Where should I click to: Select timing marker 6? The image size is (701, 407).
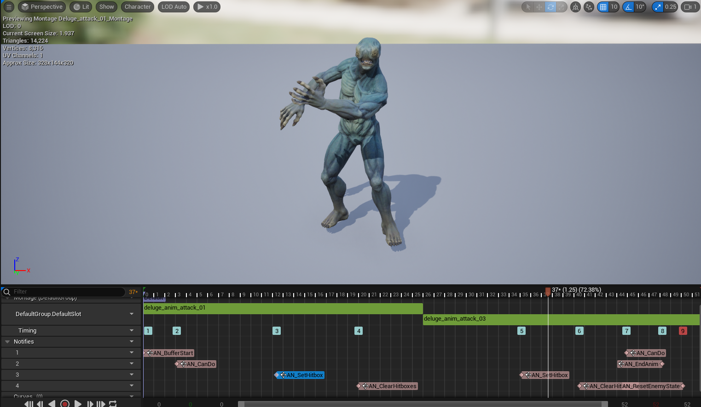point(579,331)
